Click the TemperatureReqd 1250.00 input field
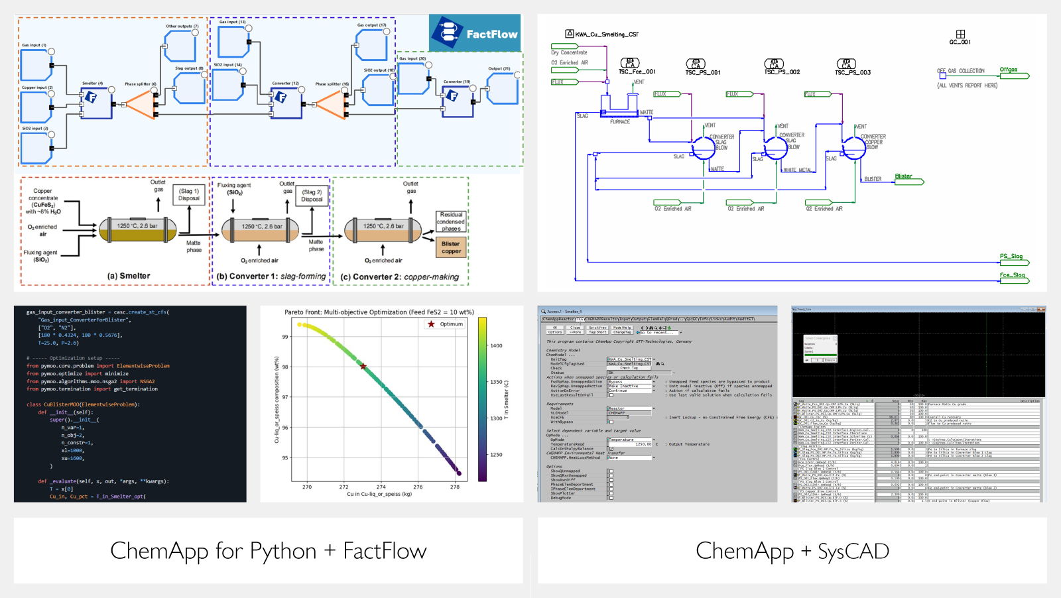Viewport: 1061px width, 598px height. [630, 444]
